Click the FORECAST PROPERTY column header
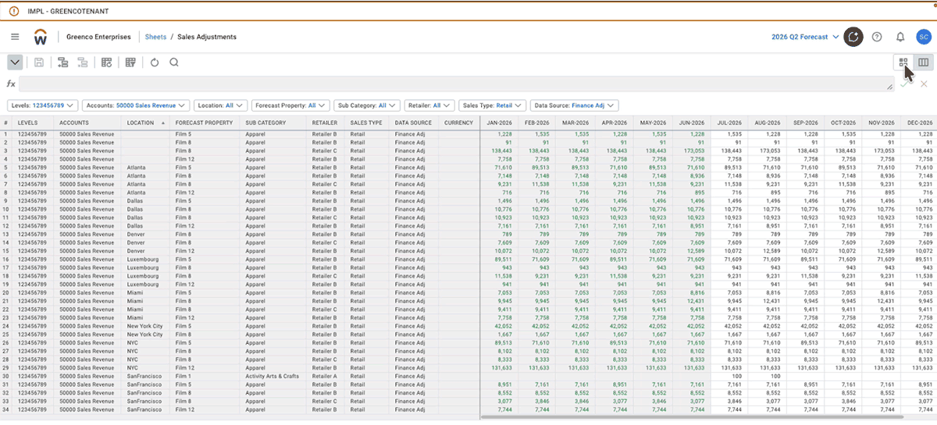This screenshot has height=425, width=937. click(x=206, y=123)
